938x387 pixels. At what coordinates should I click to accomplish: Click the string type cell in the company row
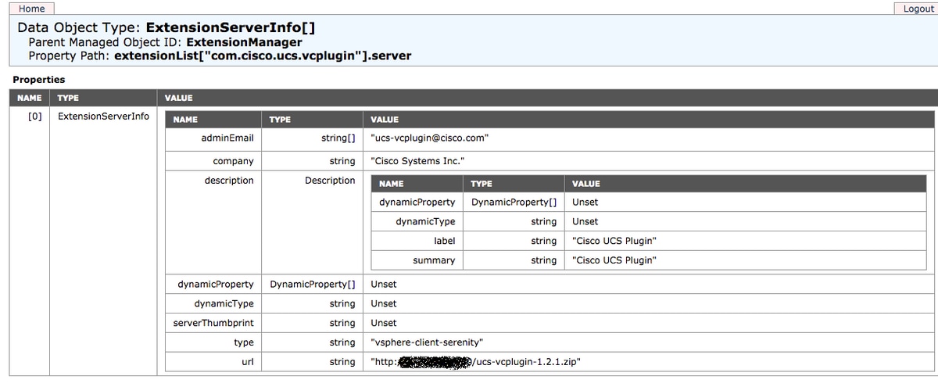[x=342, y=161]
